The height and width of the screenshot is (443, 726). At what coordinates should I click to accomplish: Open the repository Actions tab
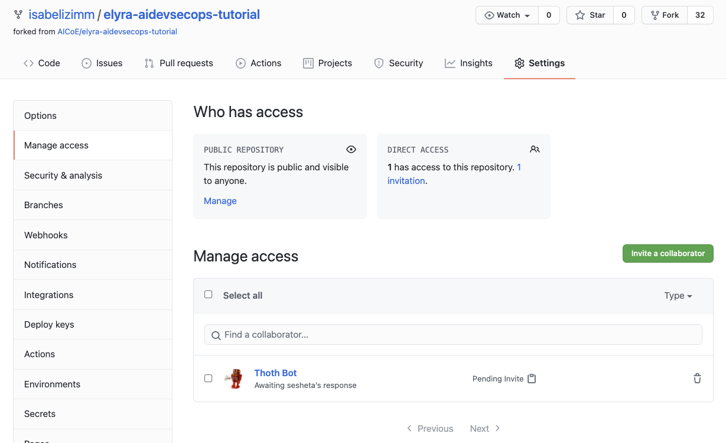[259, 63]
